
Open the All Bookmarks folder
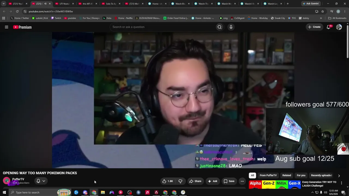click(x=337, y=18)
